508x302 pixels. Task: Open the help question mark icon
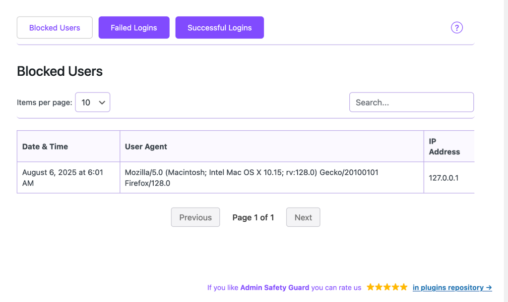(456, 28)
